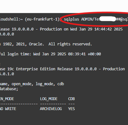Click the 'database;' query text
128x125 pixels.
9,89
